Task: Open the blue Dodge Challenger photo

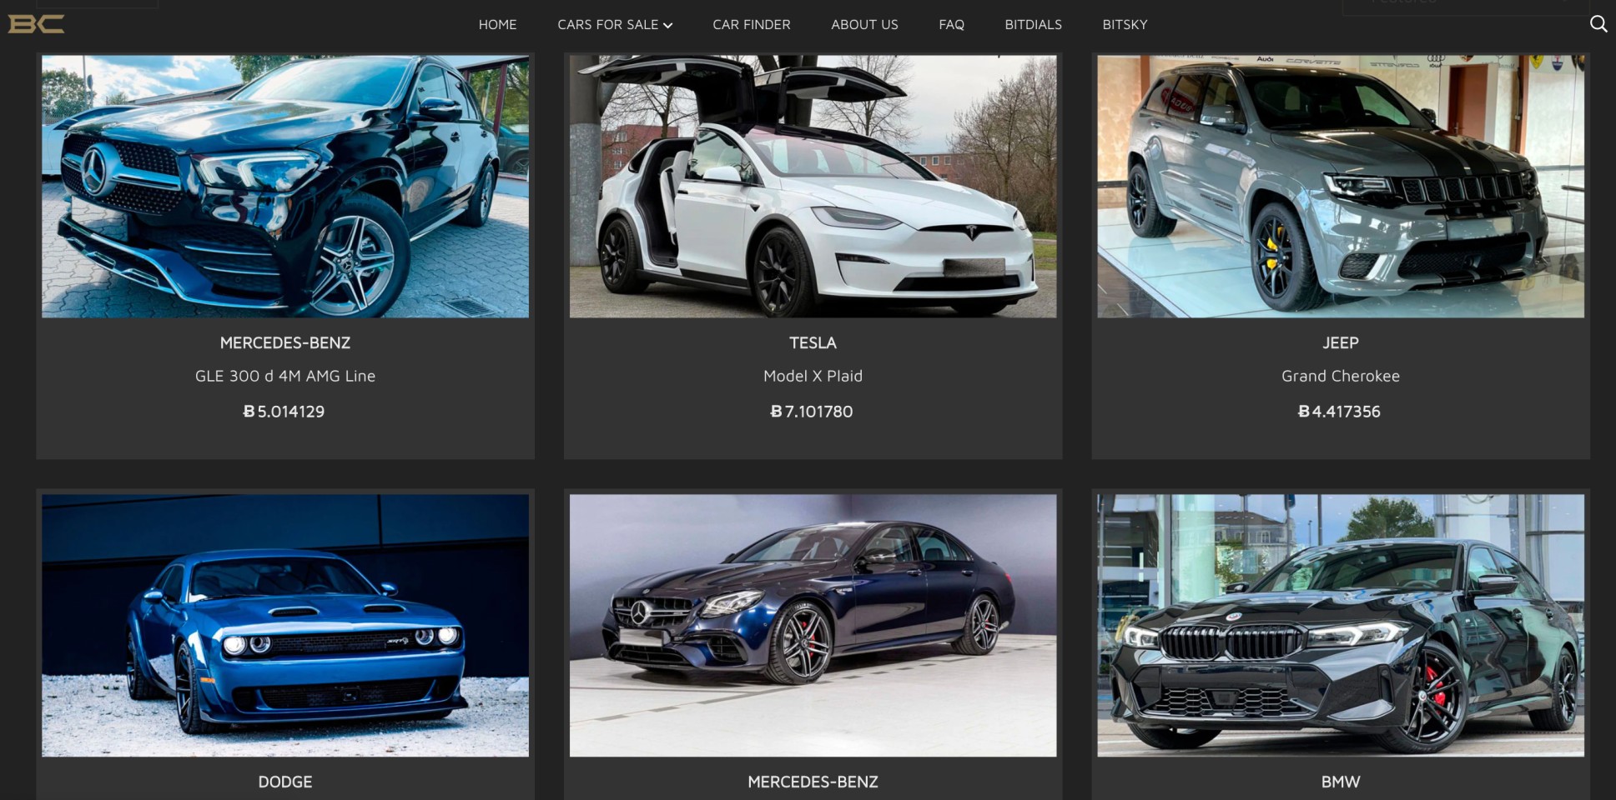Action: coord(285,625)
